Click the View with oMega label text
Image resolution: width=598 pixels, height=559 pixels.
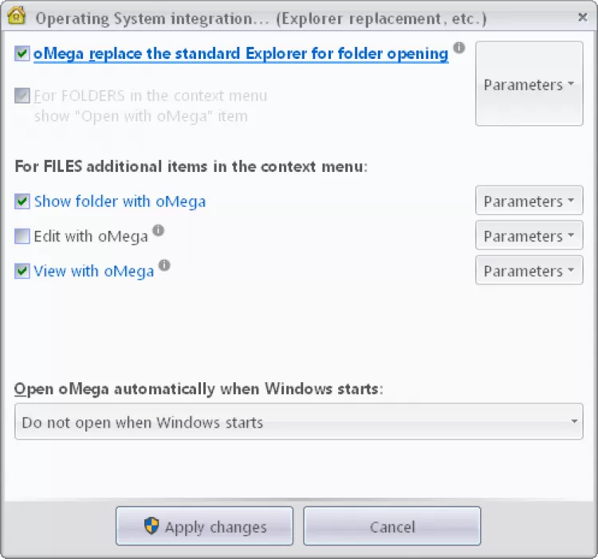coord(94,272)
